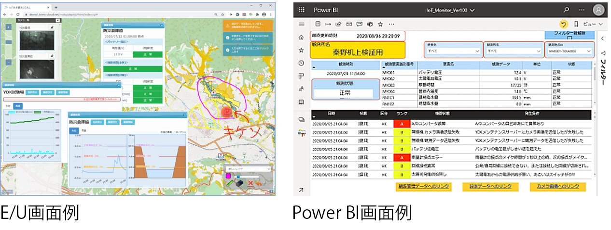This screenshot has height=230, width=611.
Task: Open the Power BI more options ellipsis in header
Action: tap(582, 10)
